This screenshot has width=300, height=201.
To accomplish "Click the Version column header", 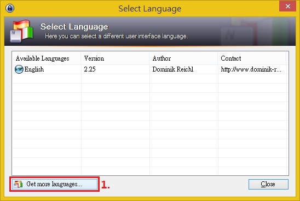I will click(115, 58).
